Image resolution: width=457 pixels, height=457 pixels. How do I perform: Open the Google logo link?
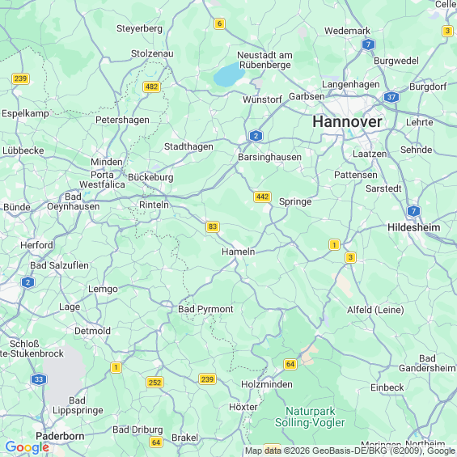28,447
